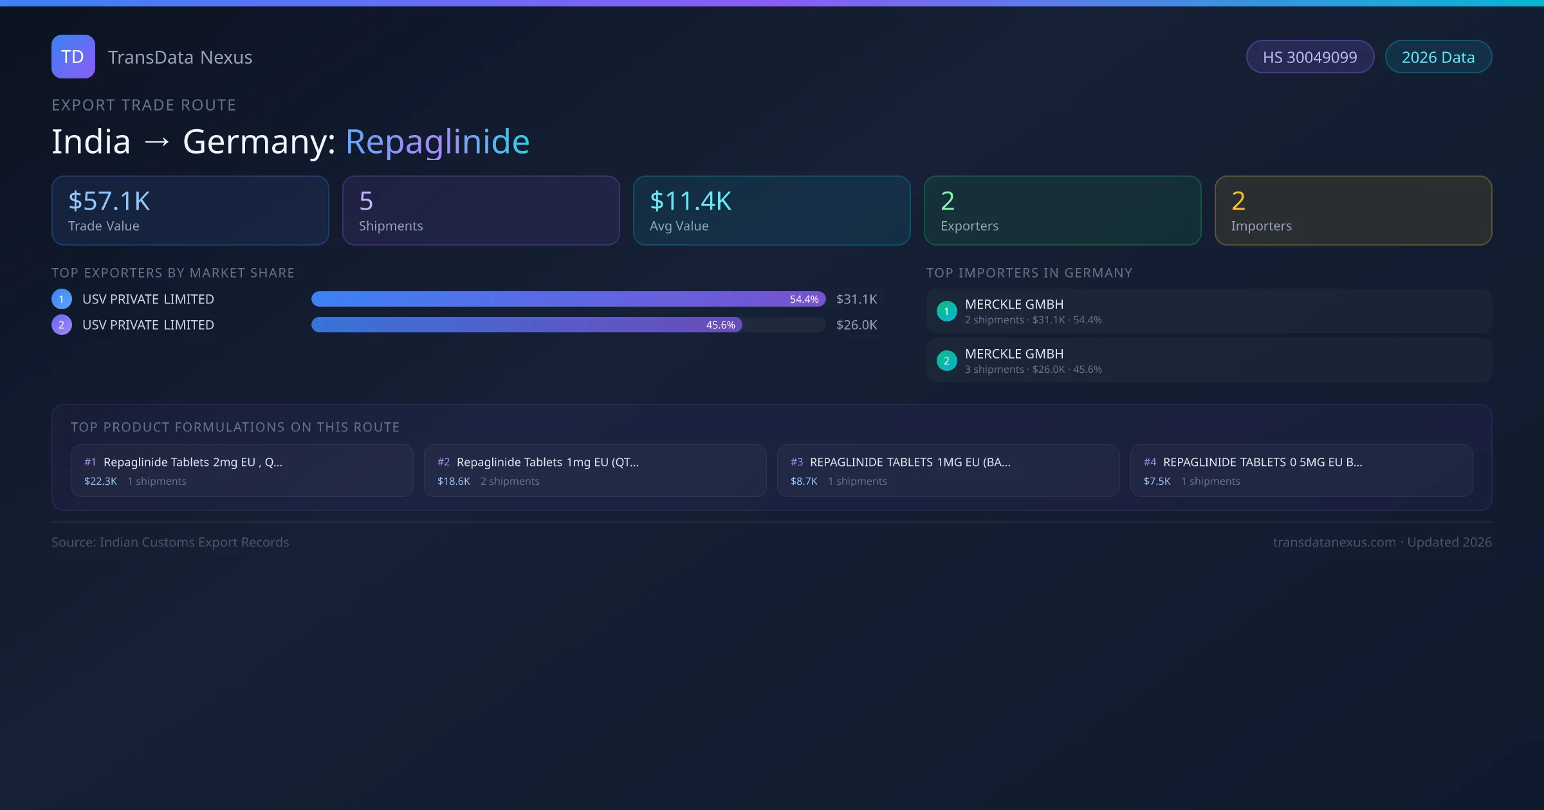Click rank 1 green importer badge
Screen dimensions: 1544x810
946,311
